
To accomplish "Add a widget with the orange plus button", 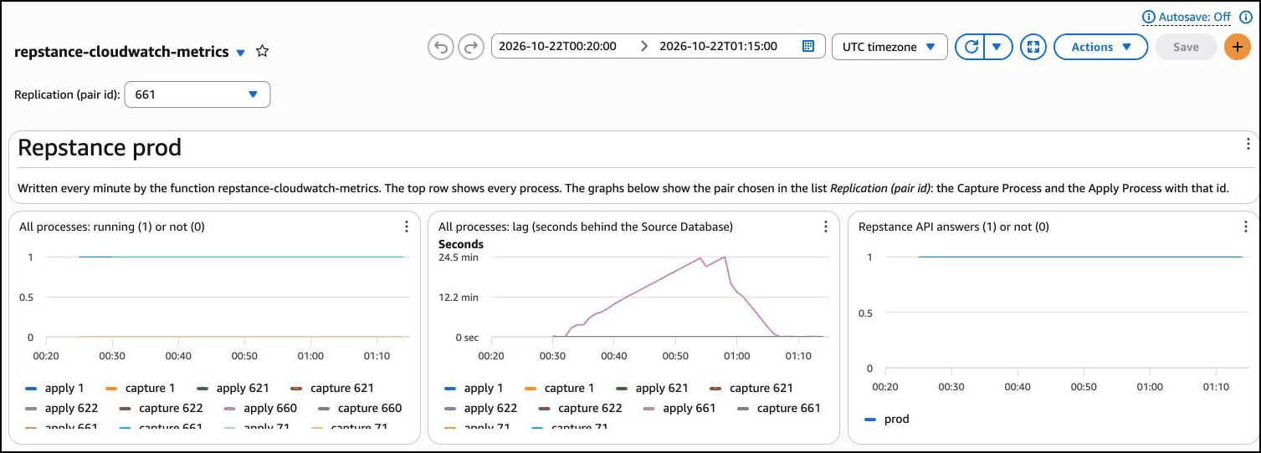I will (x=1237, y=47).
